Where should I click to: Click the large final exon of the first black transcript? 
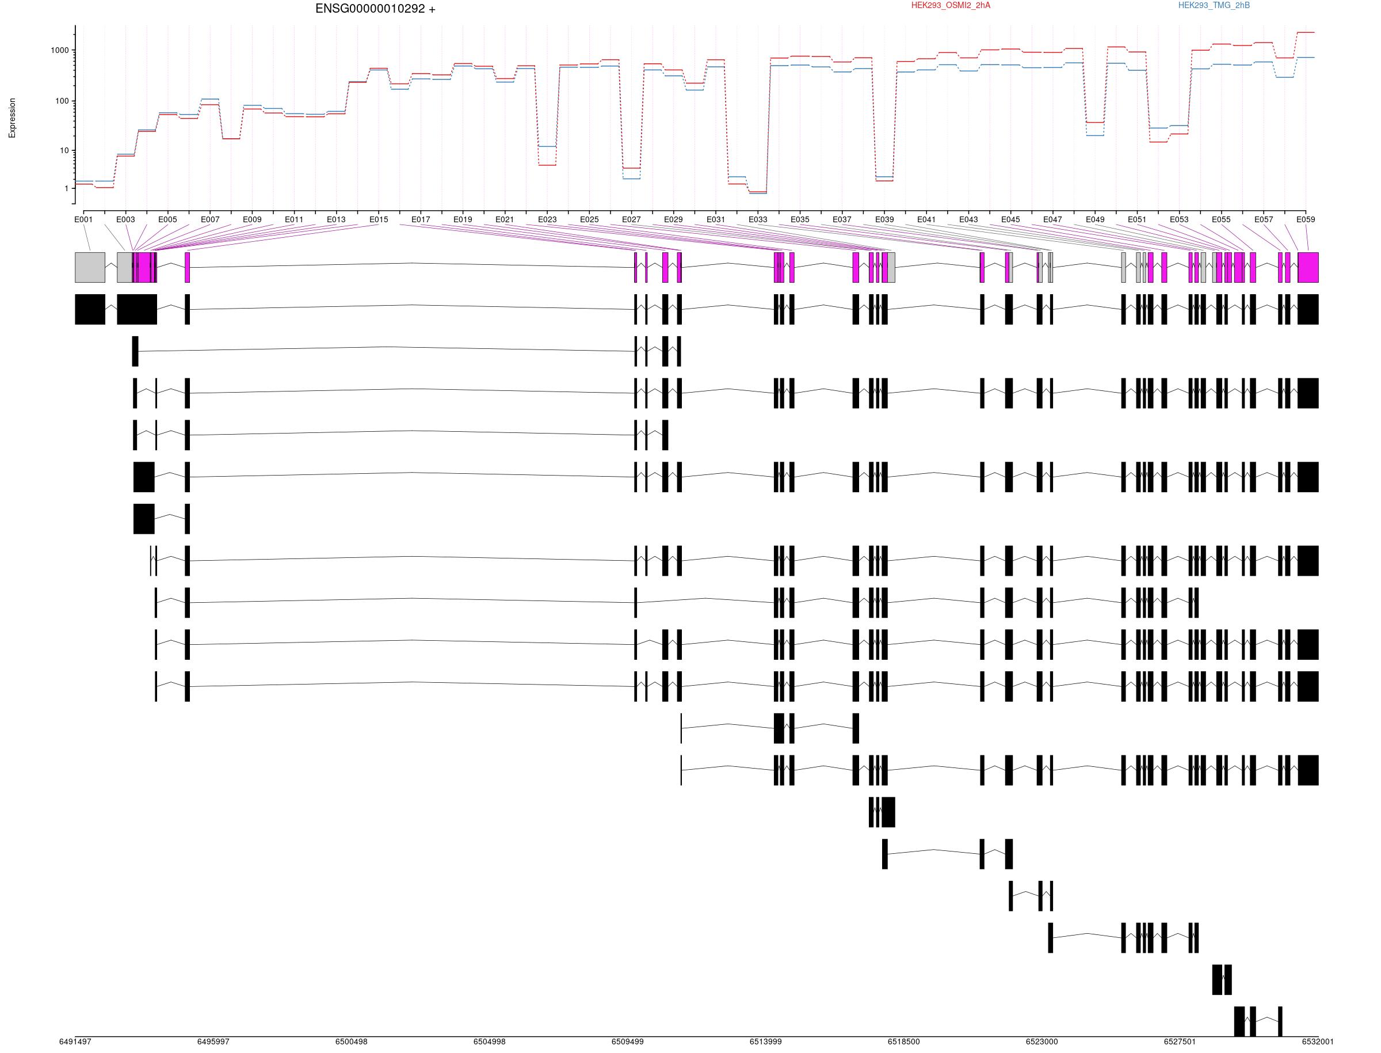tap(1308, 309)
